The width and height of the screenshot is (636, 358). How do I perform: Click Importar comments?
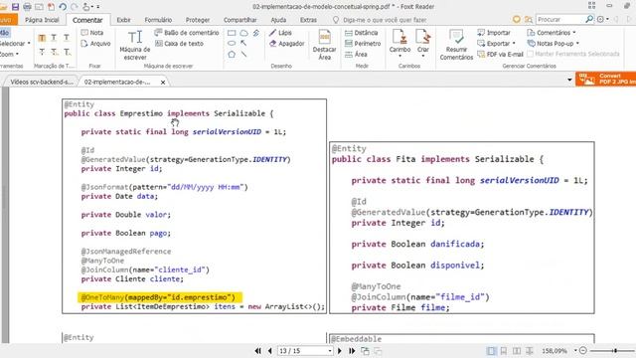pos(494,33)
